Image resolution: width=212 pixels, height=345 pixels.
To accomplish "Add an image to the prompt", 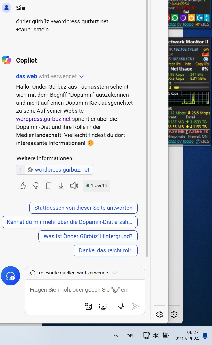I will (88, 306).
